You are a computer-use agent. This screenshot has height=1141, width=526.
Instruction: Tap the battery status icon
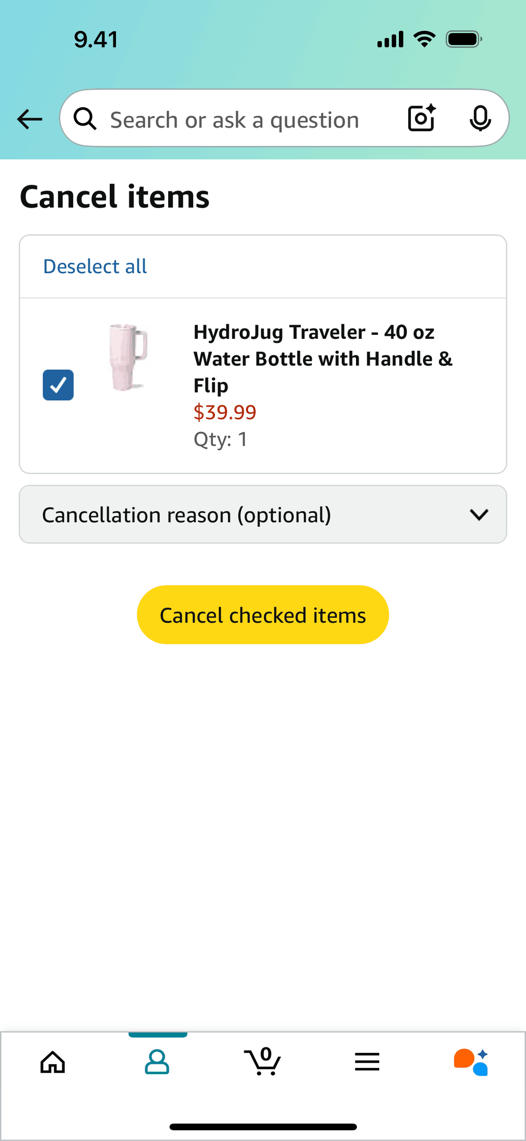(464, 39)
